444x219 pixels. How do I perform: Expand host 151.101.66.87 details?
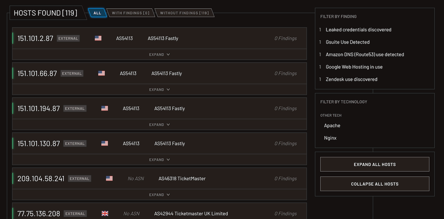coord(159,90)
